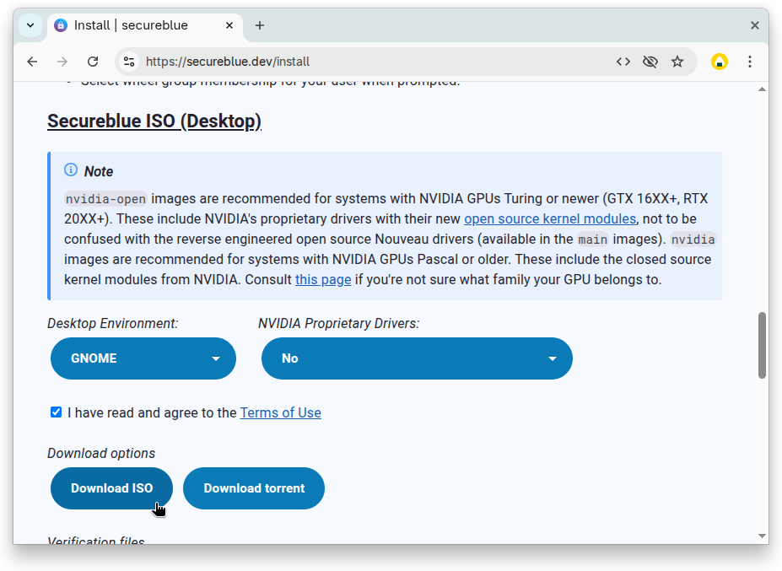Click the scrollbar up arrow
This screenshot has width=782, height=571.
[x=762, y=89]
